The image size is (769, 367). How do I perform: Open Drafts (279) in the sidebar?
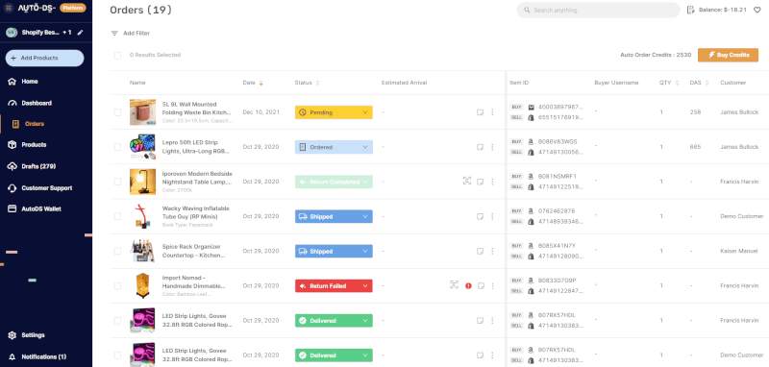(x=38, y=166)
